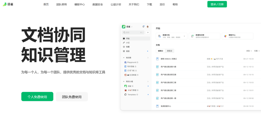Select 开始 in the app sidebar

click(x=136, y=39)
